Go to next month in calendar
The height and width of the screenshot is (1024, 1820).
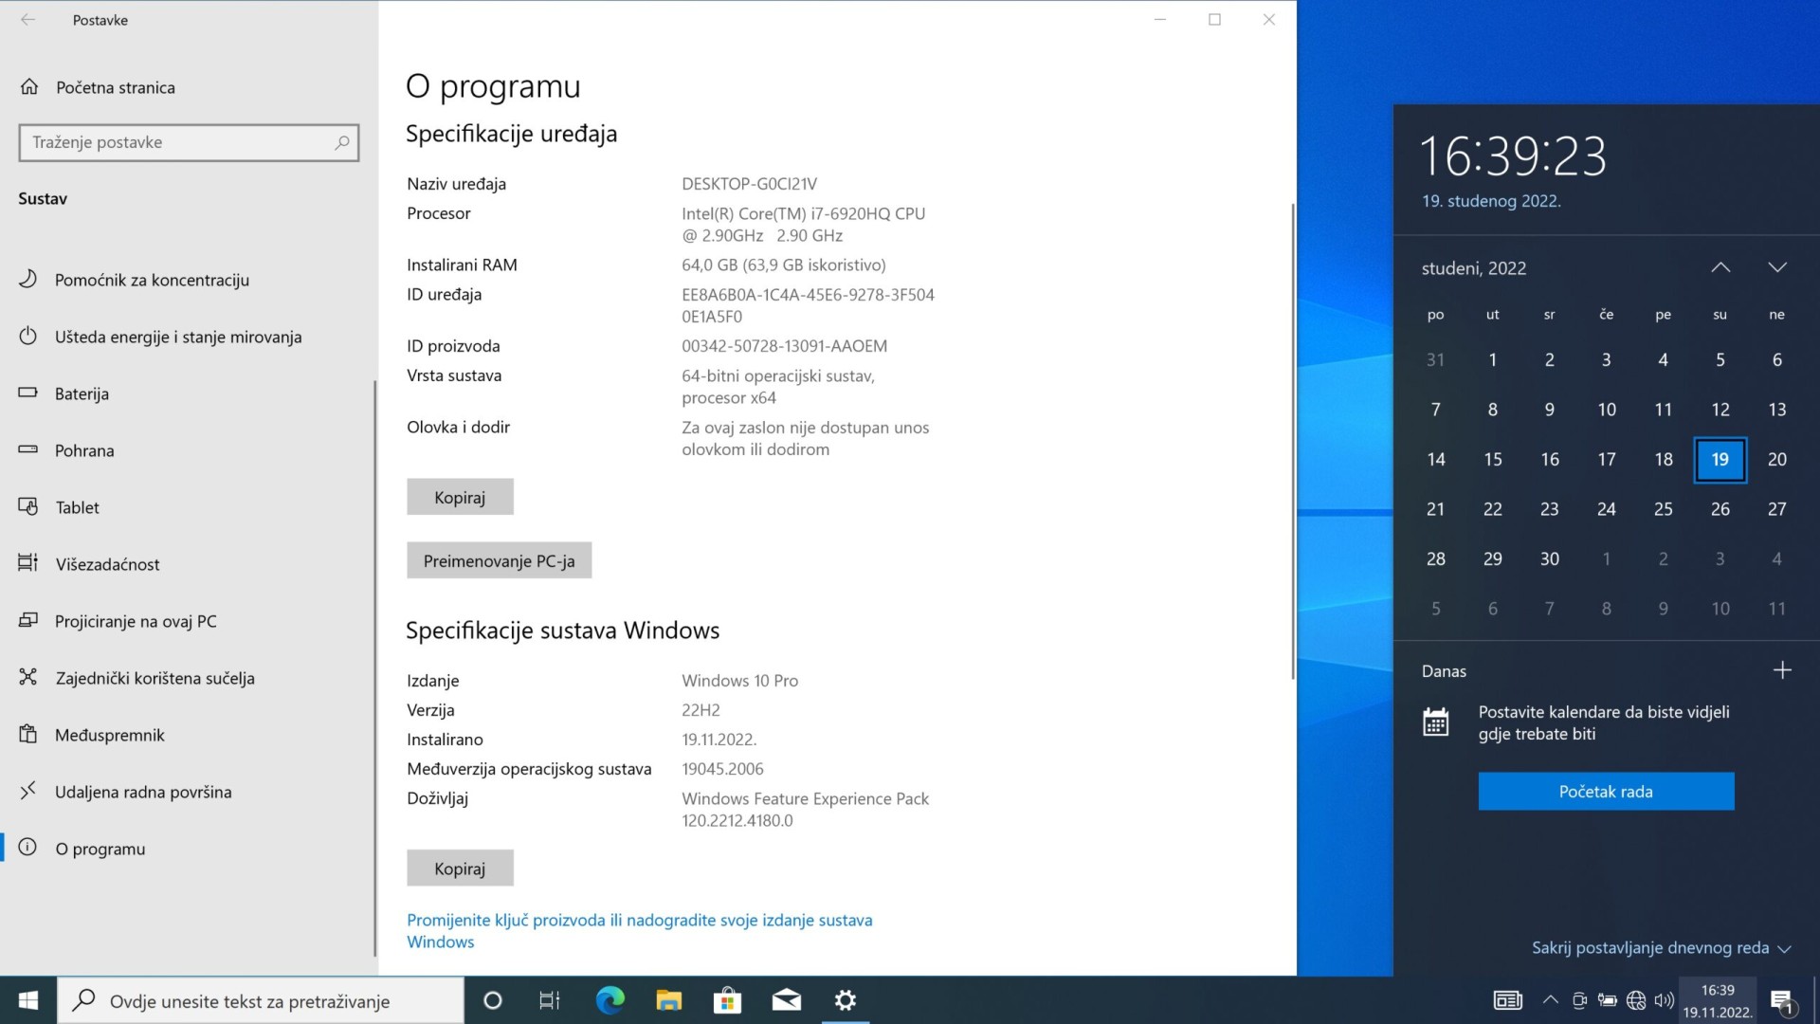tap(1777, 267)
